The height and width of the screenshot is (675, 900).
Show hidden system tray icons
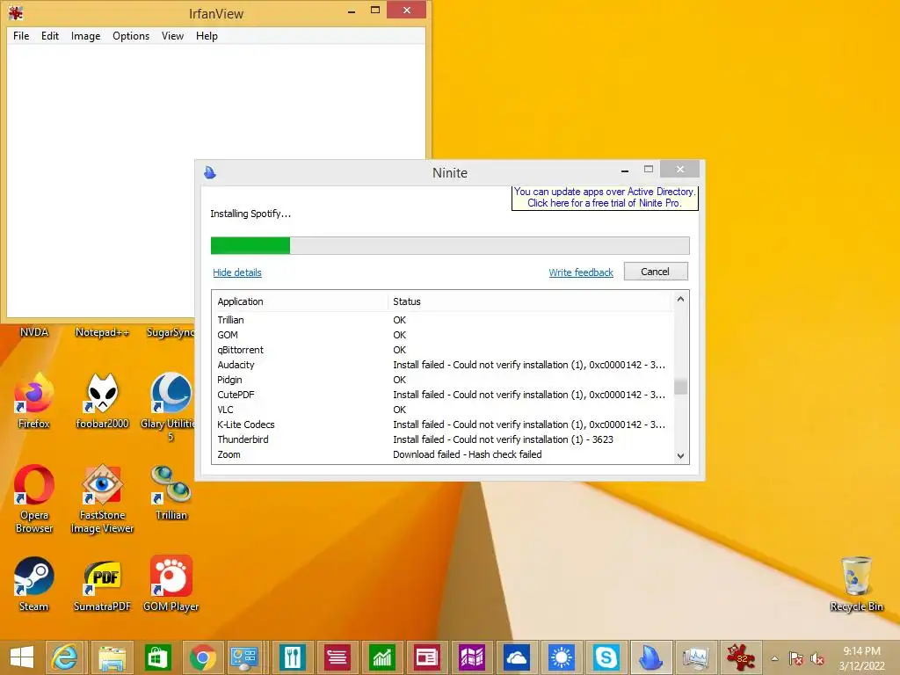point(775,658)
